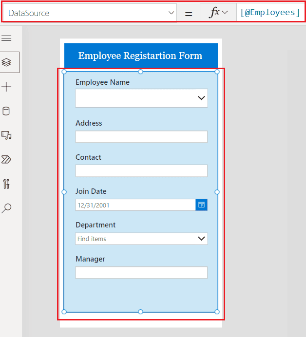The width and height of the screenshot is (306, 337).
Task: Click the Join Date field 12/31/2001
Action: coord(135,205)
